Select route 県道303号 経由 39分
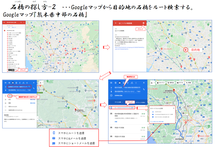The height and width of the screenshot is (147, 215). [x=128, y=138]
